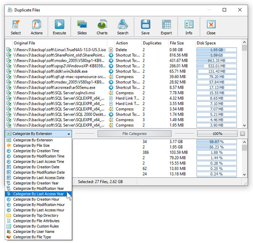The height and width of the screenshot is (243, 253).
Task: Choose Categorize By Creation Time
Action: 38,151
